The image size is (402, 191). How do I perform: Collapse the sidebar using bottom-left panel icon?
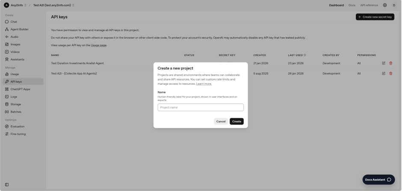(x=6, y=185)
